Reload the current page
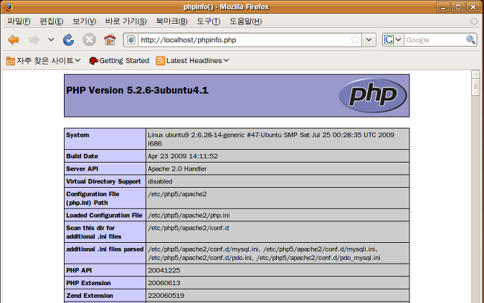Screen dimensions: 484x303 [x=69, y=40]
